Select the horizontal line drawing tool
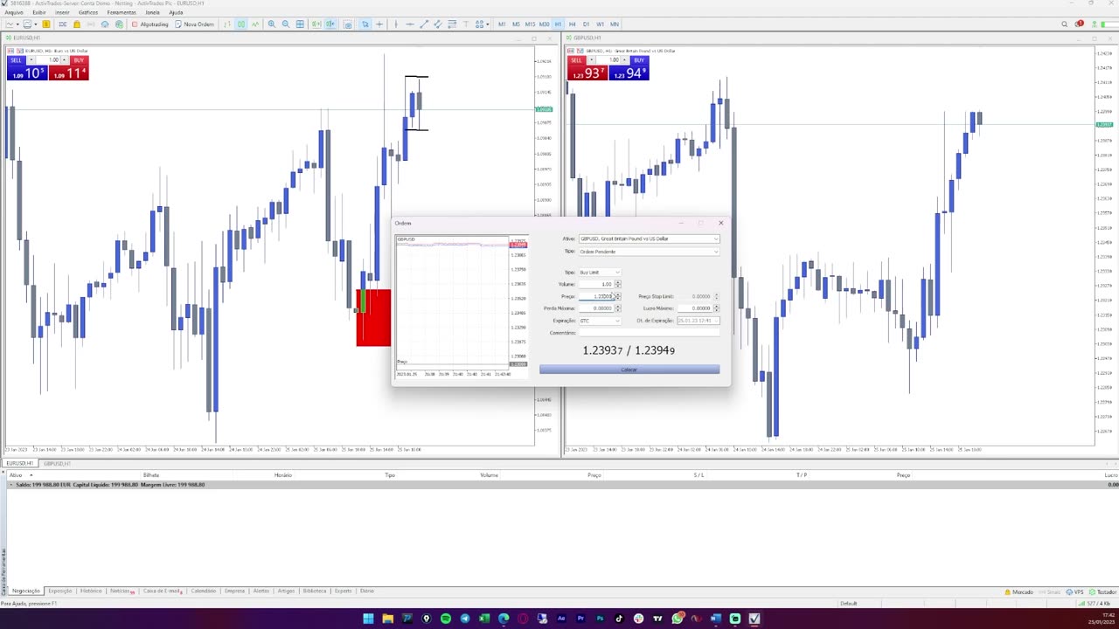Screen dimensions: 1119x629 point(410,24)
